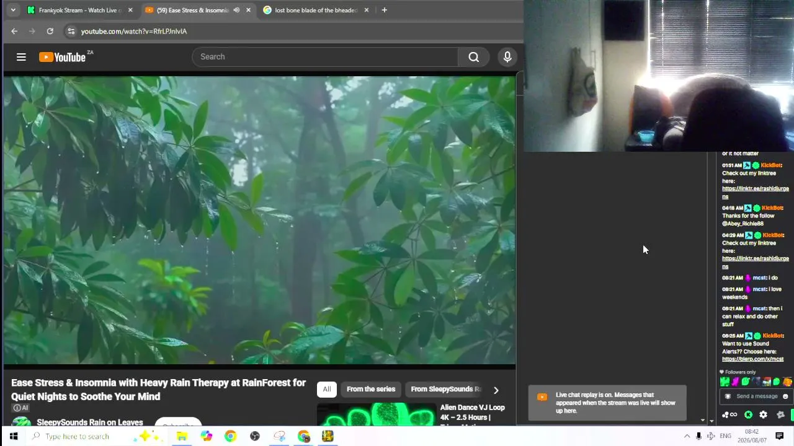Go to YouTube home via logo
Image resolution: width=794 pixels, height=446 pixels.
(62, 57)
